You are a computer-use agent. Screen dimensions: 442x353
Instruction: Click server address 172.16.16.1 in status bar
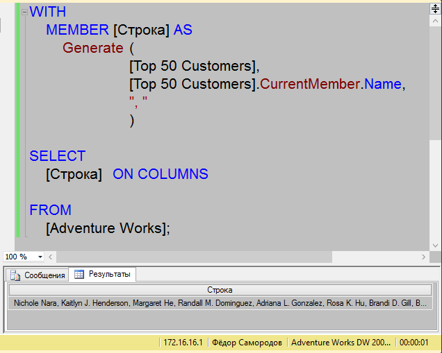click(183, 343)
